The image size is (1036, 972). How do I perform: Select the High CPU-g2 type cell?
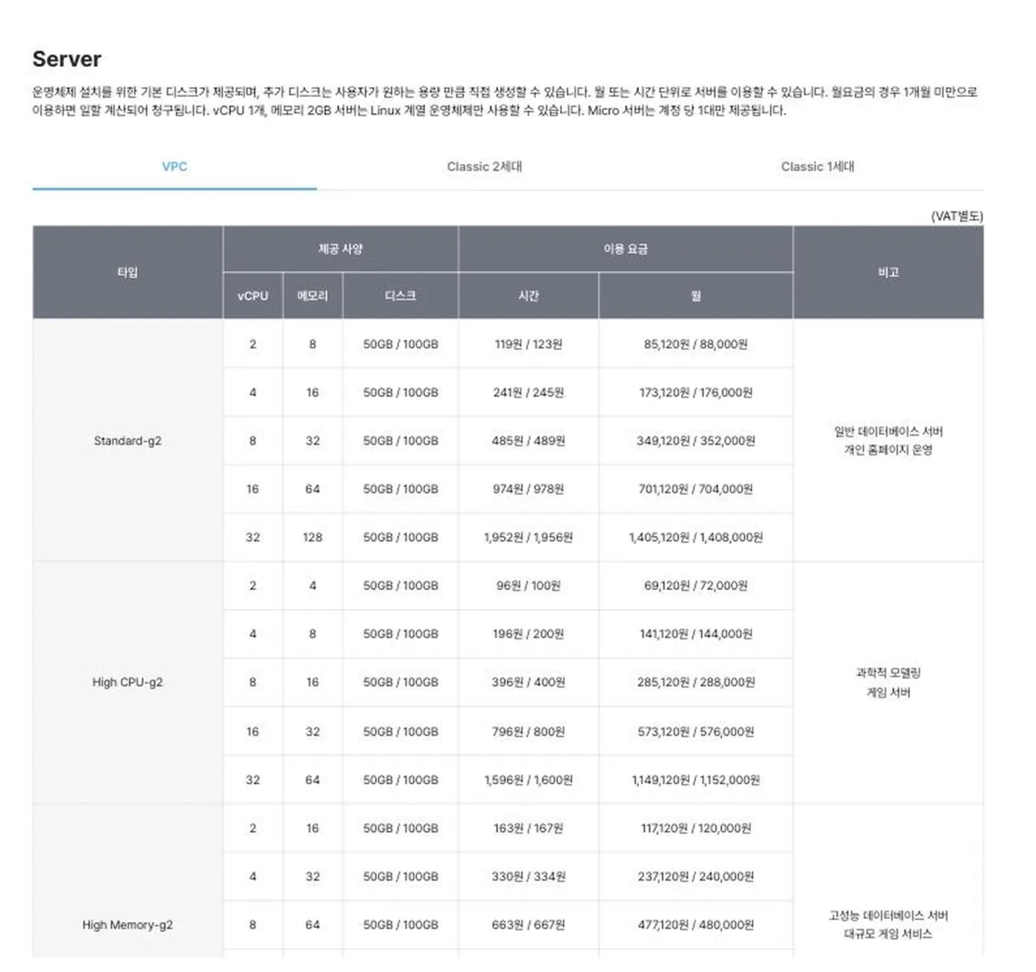coord(128,682)
